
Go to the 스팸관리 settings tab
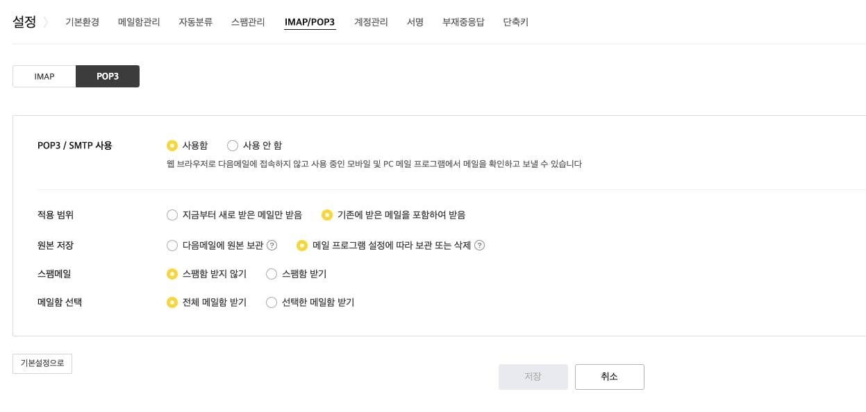(x=248, y=22)
